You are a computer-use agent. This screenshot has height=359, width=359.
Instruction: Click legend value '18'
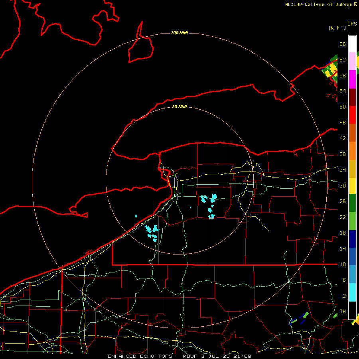click(343, 233)
